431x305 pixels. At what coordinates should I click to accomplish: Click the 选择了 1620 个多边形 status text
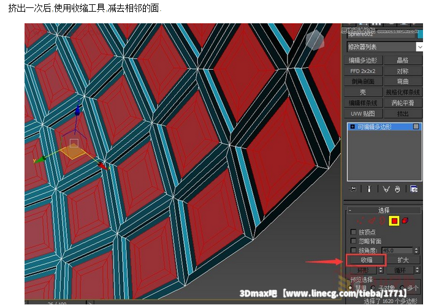391,301
